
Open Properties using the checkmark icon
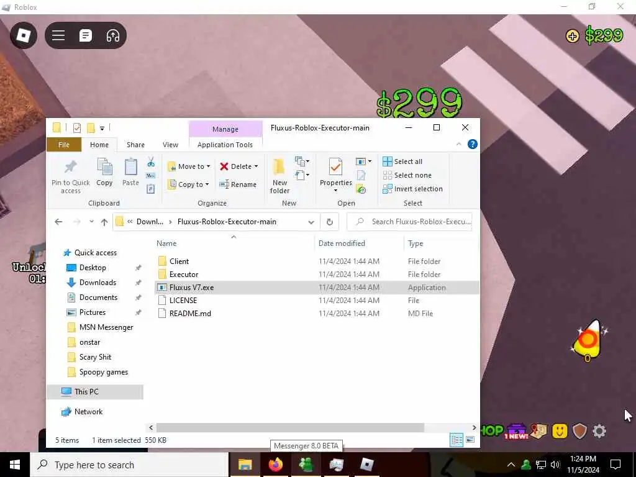click(335, 167)
